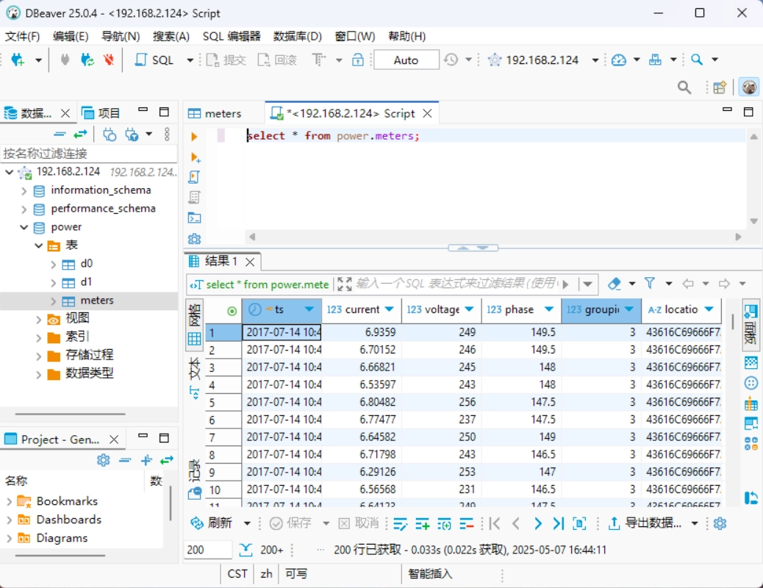The image size is (763, 588).
Task: Expand the d0 table node
Action: point(53,264)
